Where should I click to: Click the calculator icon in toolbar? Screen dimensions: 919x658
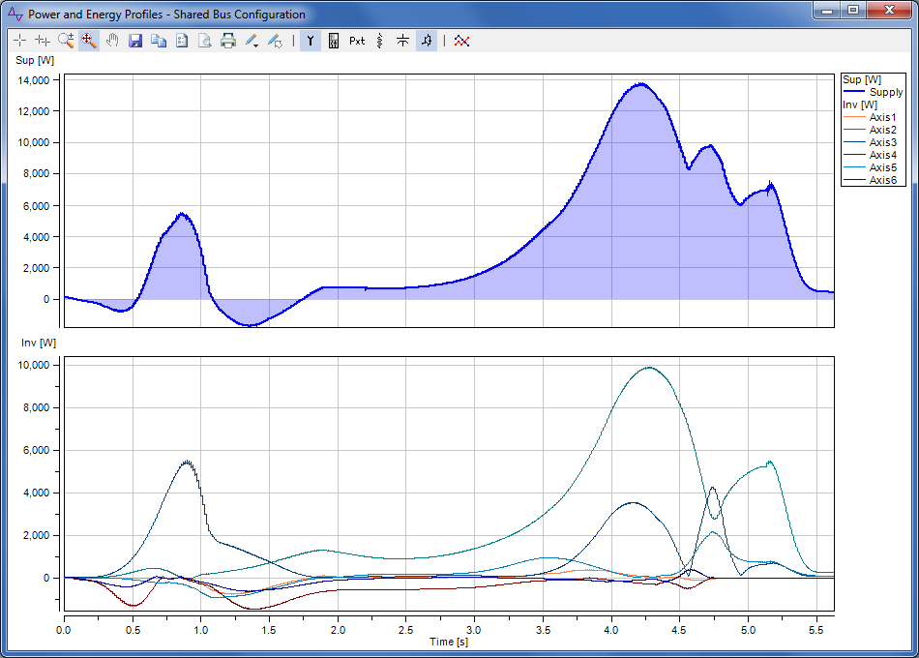point(334,41)
